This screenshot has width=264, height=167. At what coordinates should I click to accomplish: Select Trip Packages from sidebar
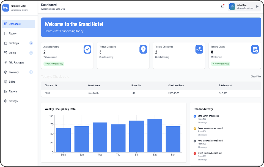click(16, 63)
